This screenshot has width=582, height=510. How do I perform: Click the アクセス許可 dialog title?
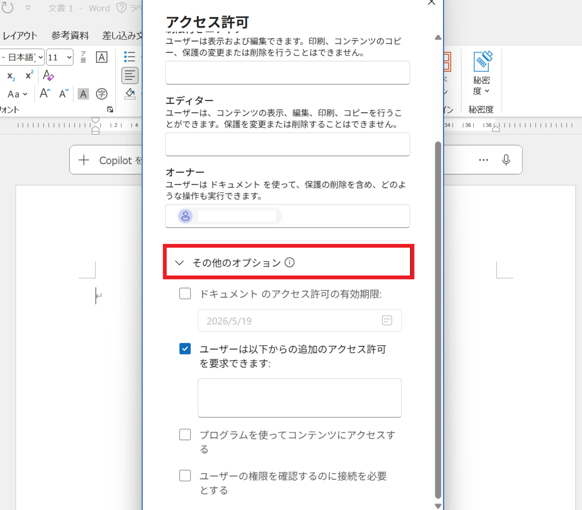[208, 22]
